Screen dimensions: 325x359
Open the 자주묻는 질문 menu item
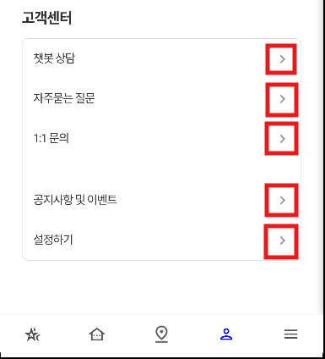coord(161,98)
